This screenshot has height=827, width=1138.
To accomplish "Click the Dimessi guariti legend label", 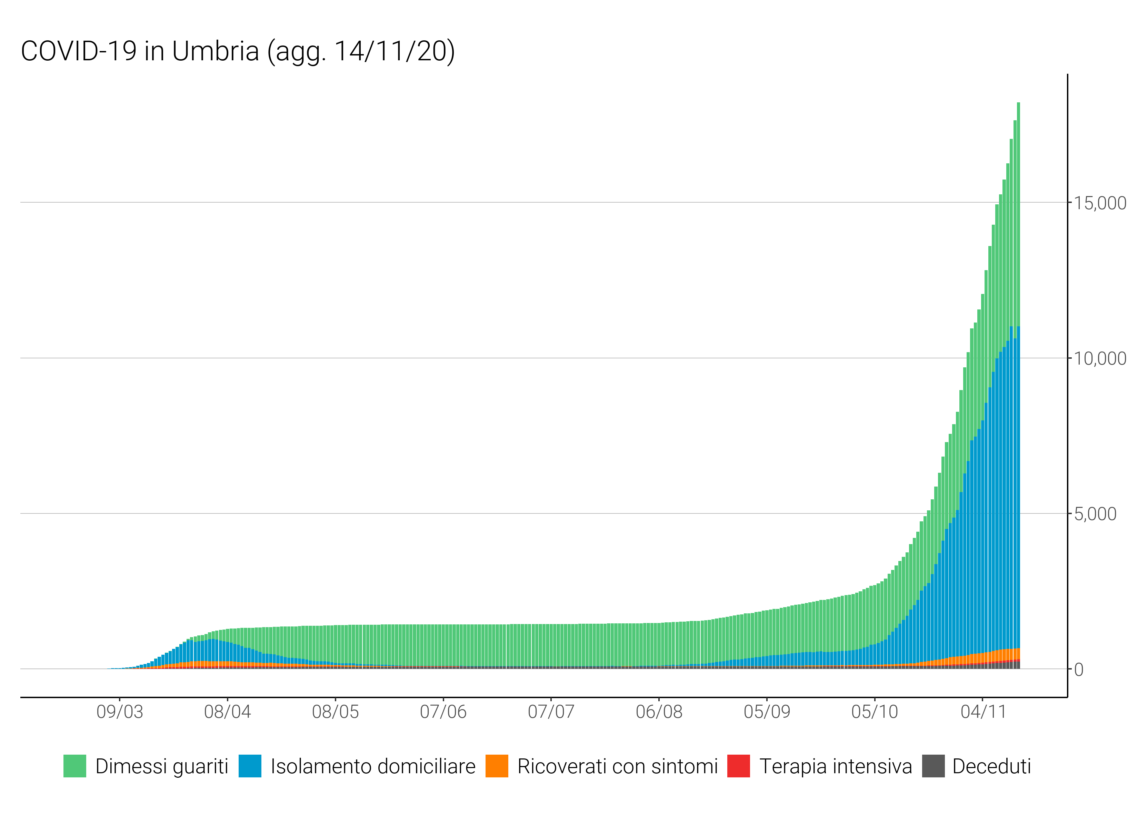I will tap(162, 766).
